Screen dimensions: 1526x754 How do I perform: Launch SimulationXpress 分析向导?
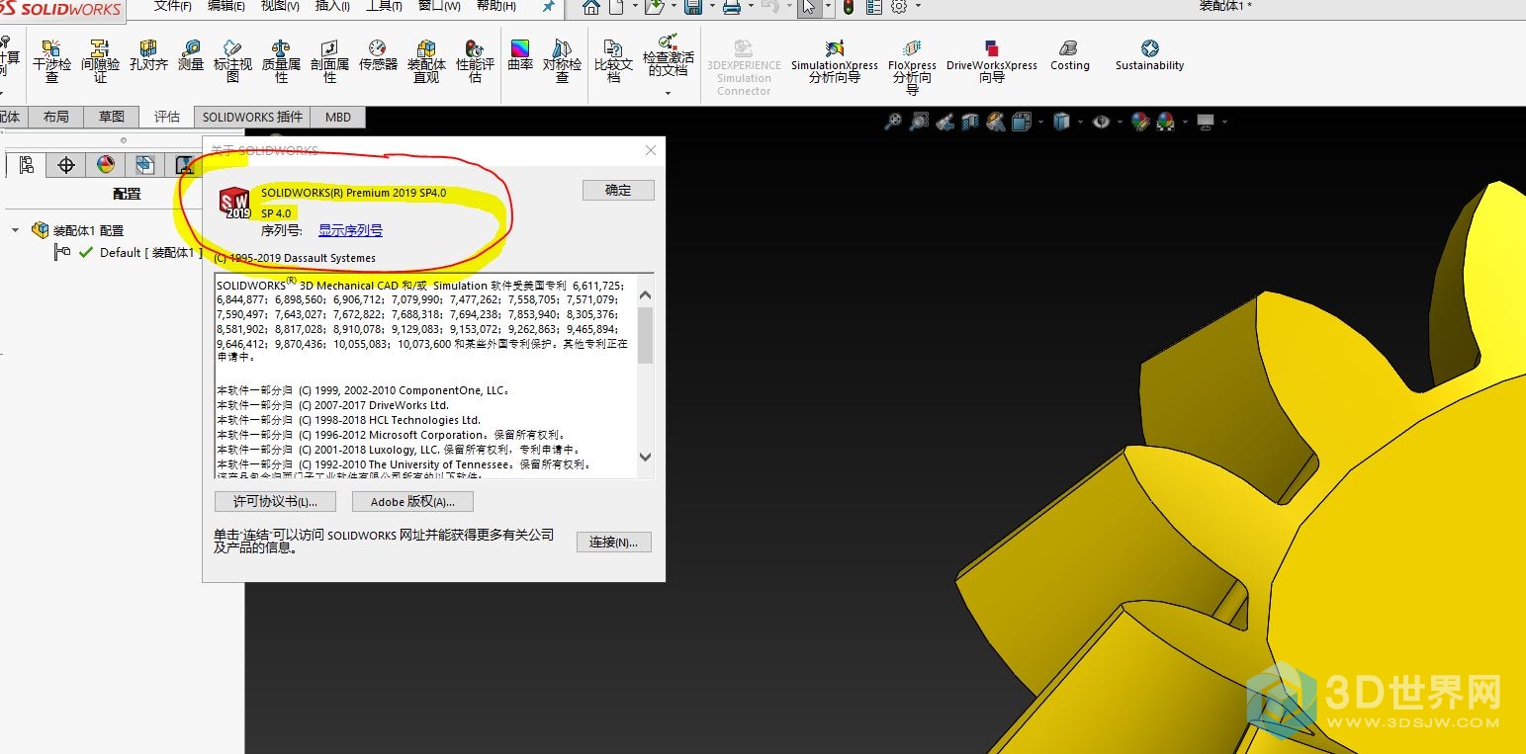[x=835, y=61]
